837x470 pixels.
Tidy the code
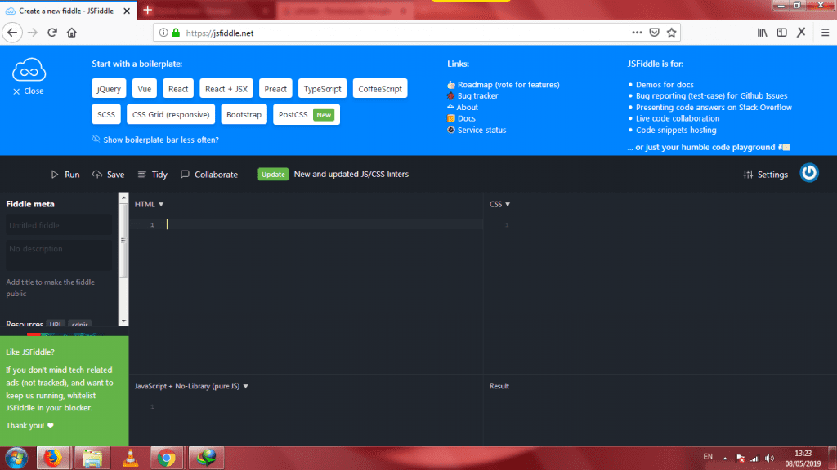coord(153,175)
